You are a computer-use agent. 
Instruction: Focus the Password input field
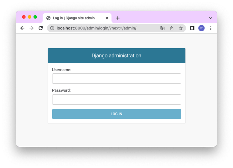click(x=116, y=99)
